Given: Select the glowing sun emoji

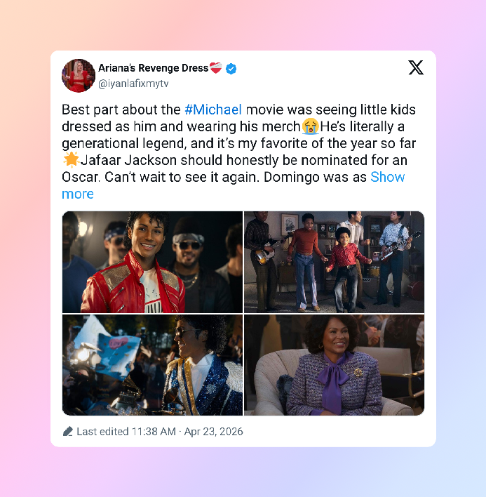Looking at the screenshot, I should (71, 160).
